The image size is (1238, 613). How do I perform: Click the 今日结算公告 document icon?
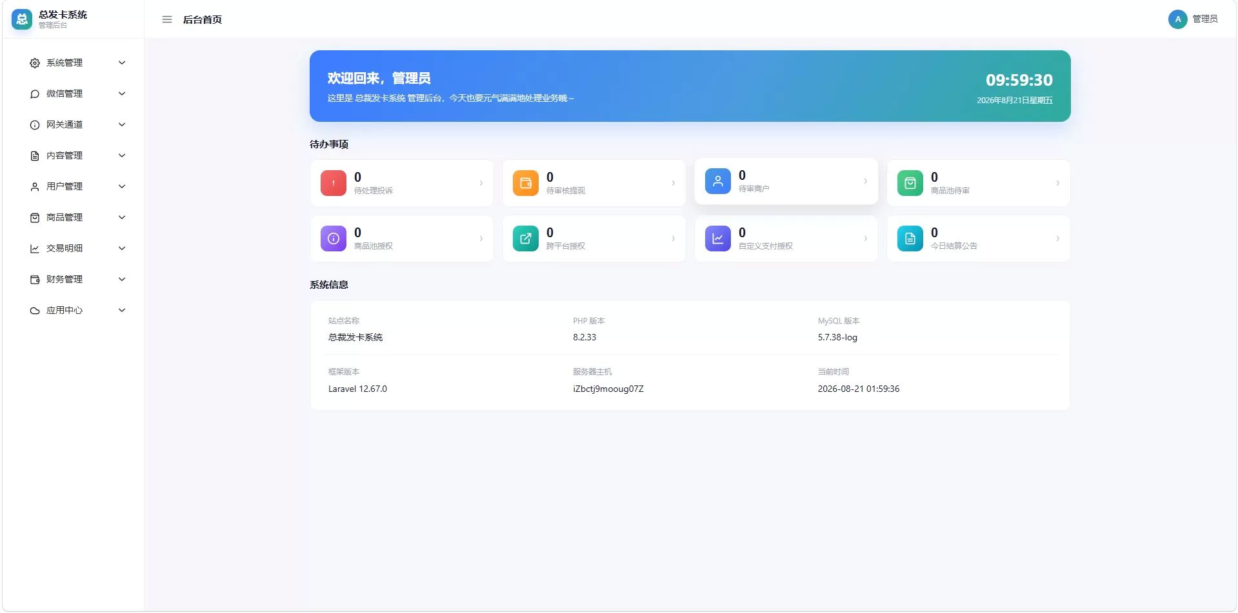click(910, 238)
